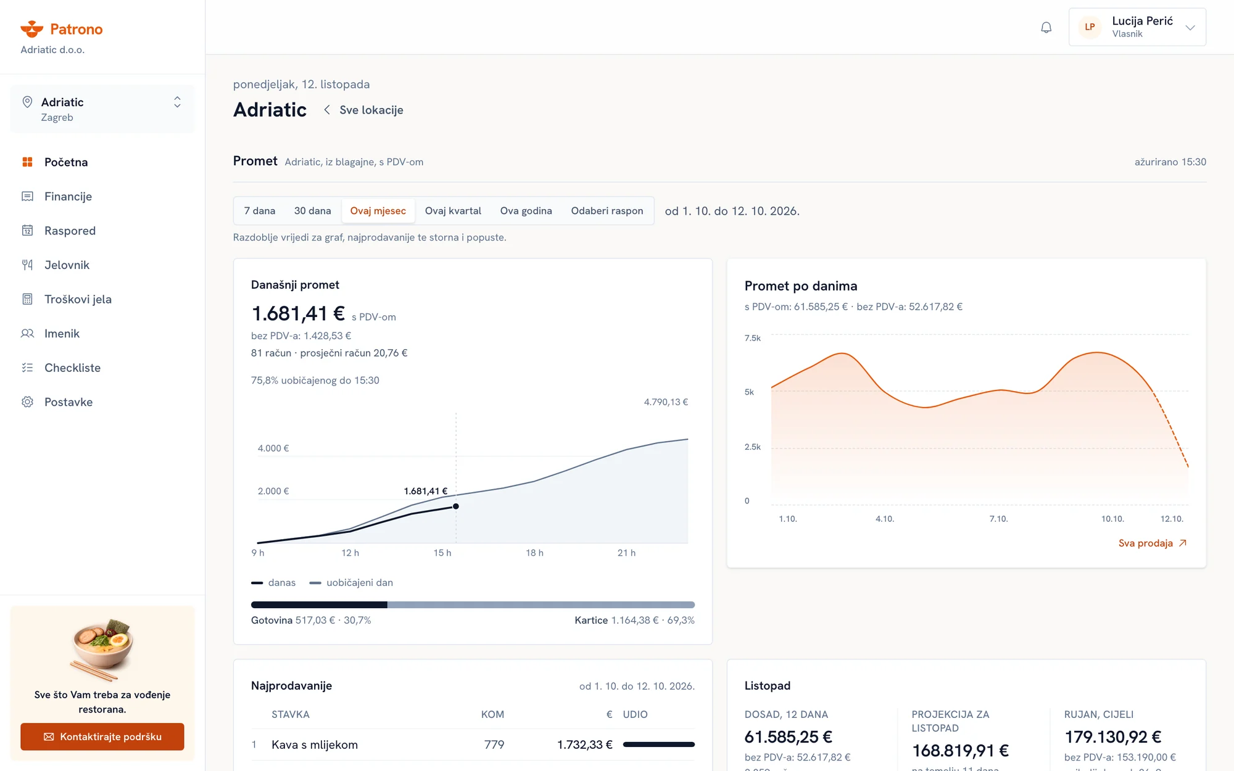The image size is (1234, 771).
Task: Click the uobičajeni dan legend entry
Action: coord(351,582)
